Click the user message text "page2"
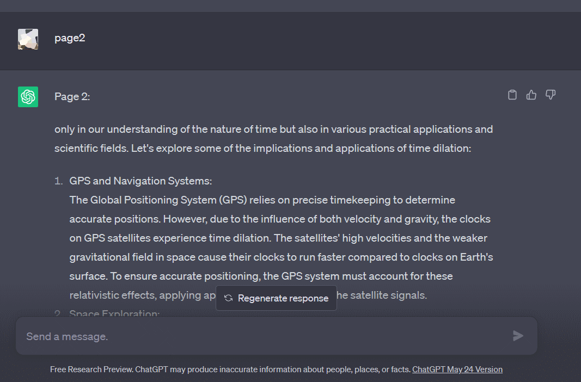581x382 pixels. (70, 38)
